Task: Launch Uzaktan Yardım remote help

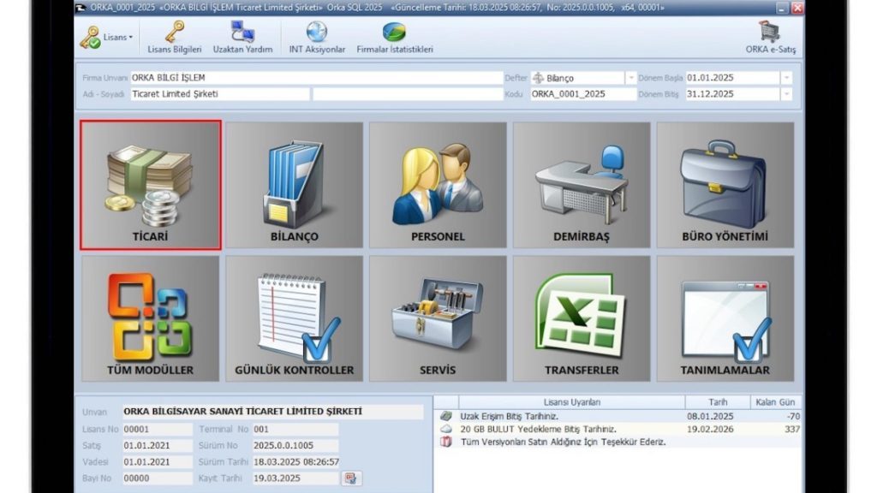Action: pos(242,37)
